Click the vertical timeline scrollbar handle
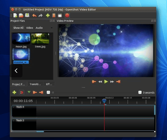Screen dimensions: 167x140 click(155, 110)
